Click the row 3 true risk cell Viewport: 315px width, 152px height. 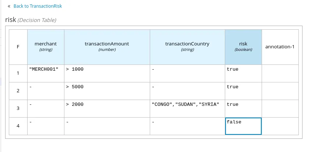pos(243,109)
